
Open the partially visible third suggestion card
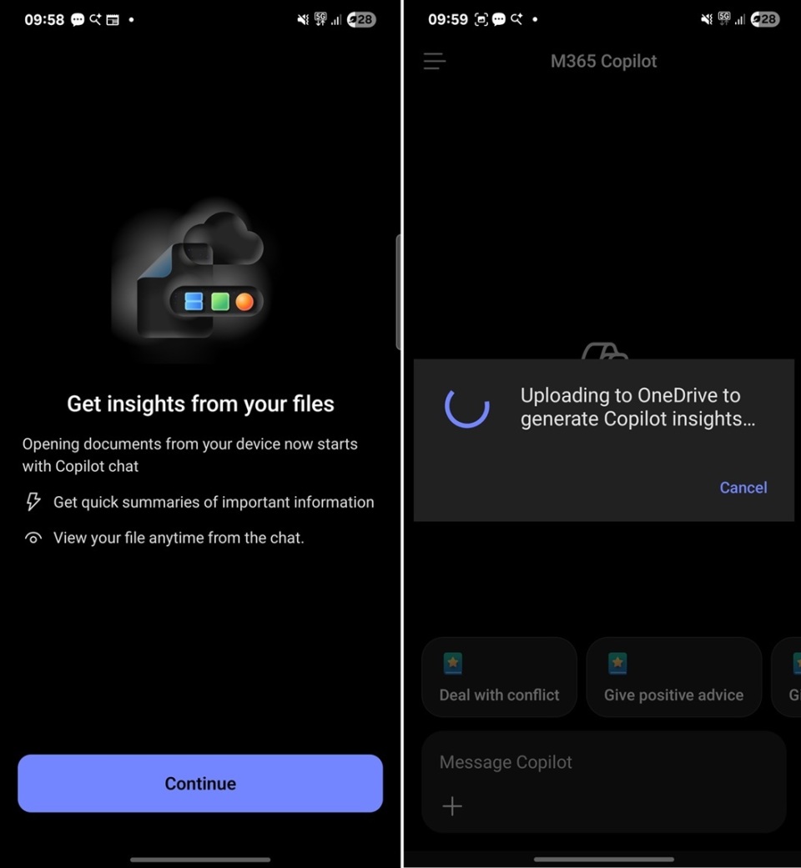787,677
